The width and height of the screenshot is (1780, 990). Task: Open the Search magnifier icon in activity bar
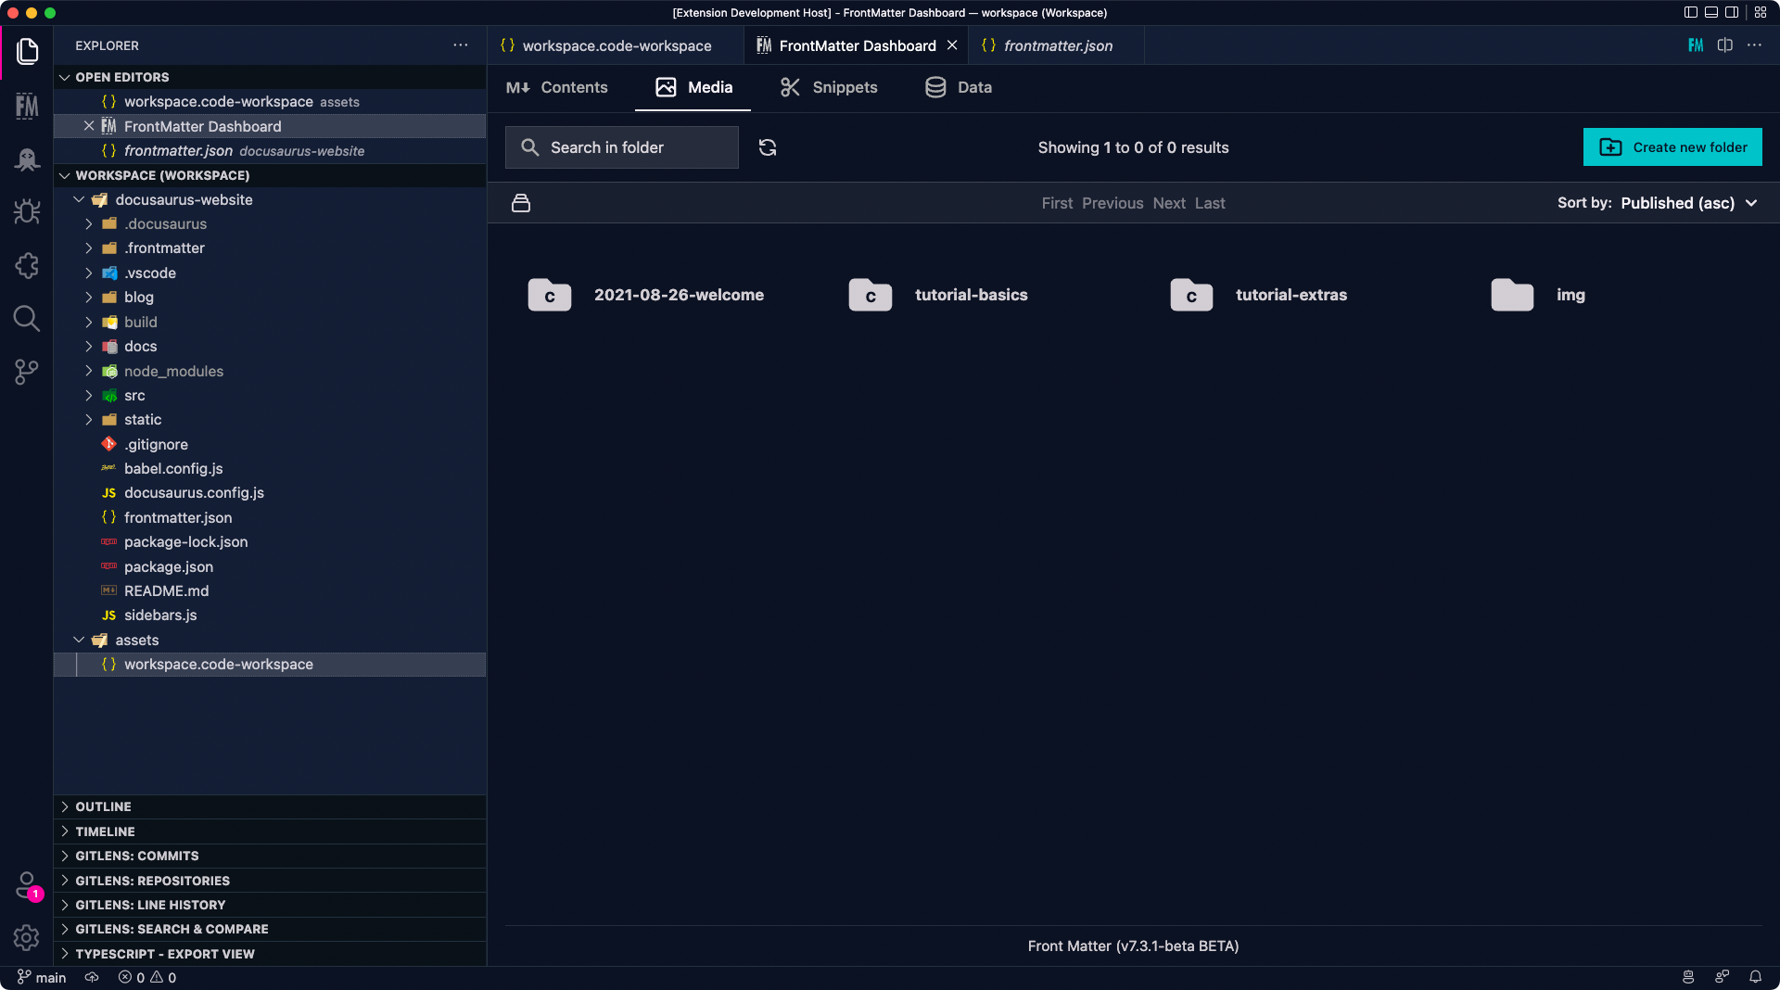(27, 319)
